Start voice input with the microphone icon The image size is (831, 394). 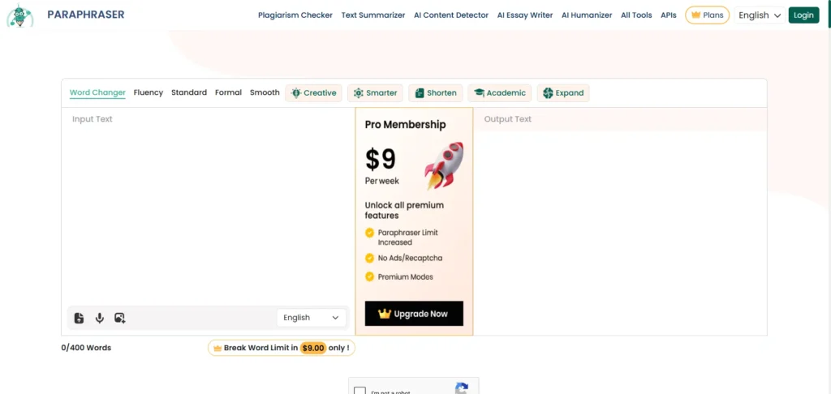point(100,318)
